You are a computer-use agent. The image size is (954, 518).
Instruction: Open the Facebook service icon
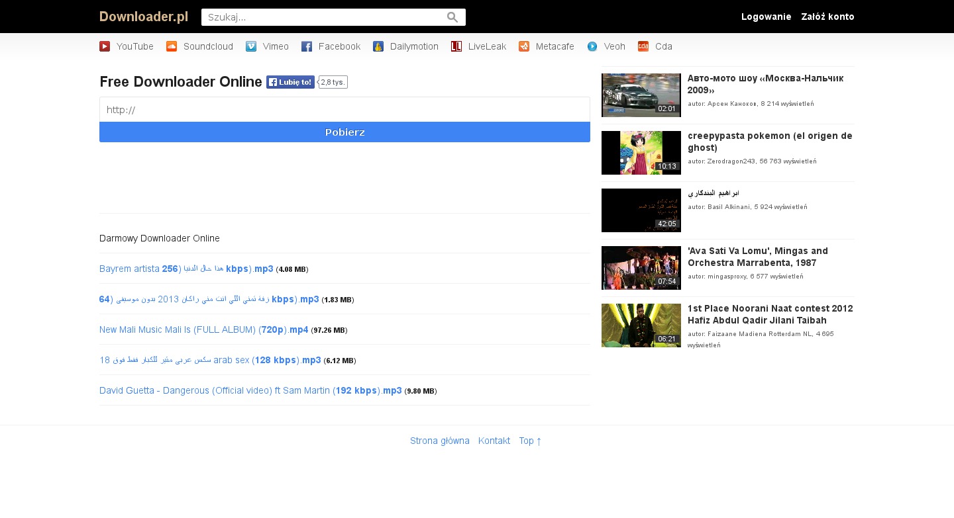[307, 46]
